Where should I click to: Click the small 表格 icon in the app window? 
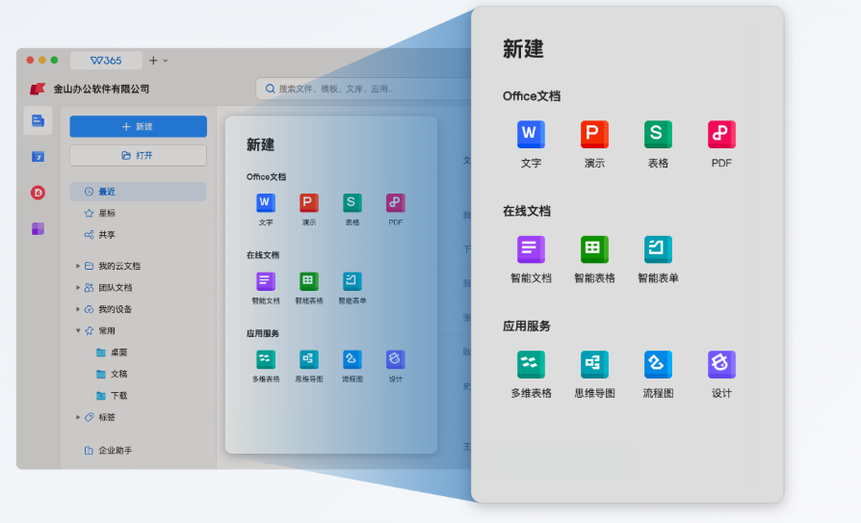tap(352, 202)
